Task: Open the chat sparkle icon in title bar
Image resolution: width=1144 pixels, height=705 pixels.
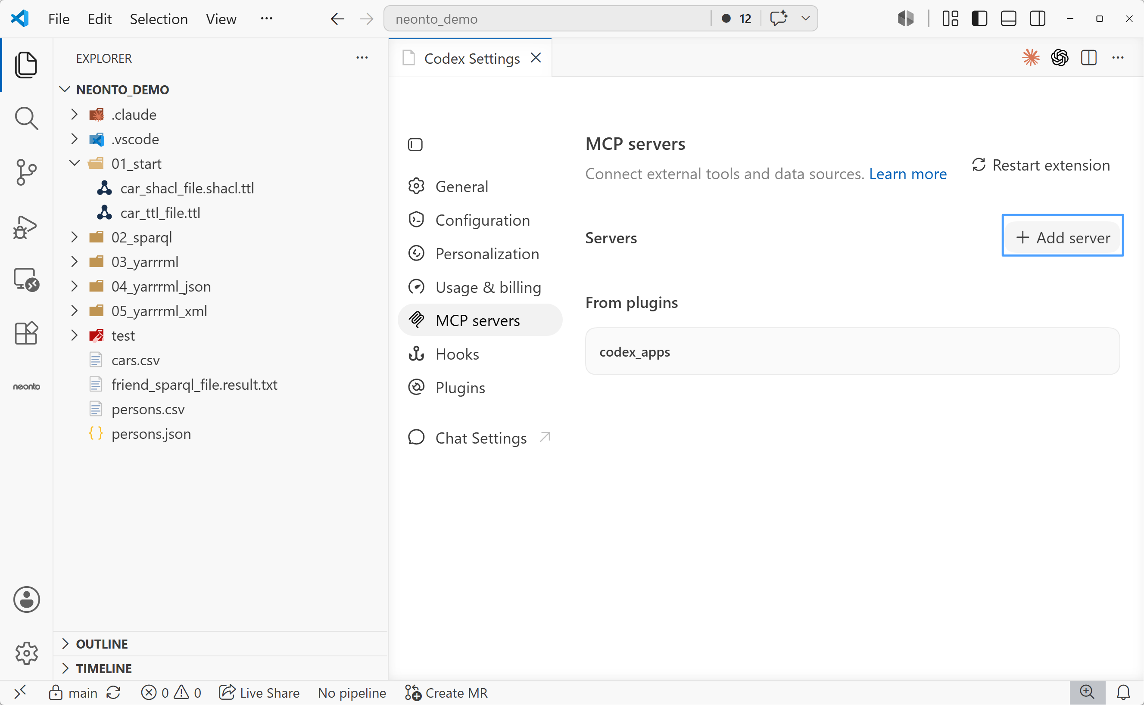Action: (779, 19)
